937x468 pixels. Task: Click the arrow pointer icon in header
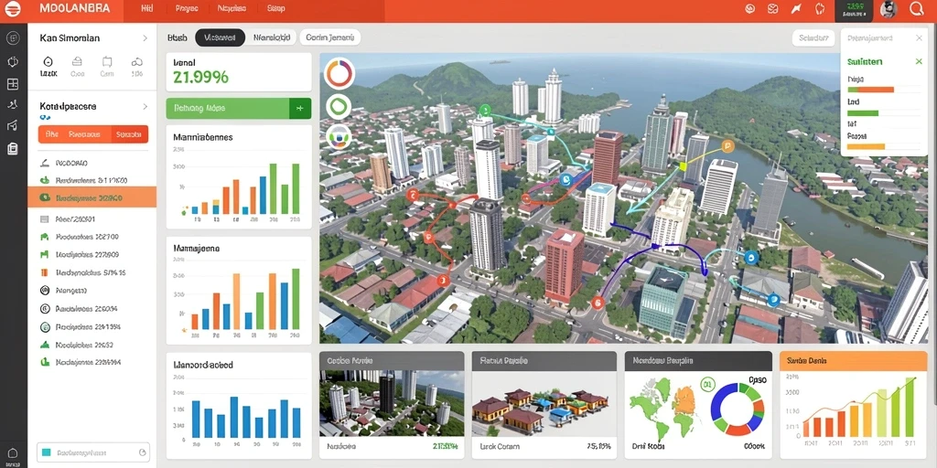[795, 9]
